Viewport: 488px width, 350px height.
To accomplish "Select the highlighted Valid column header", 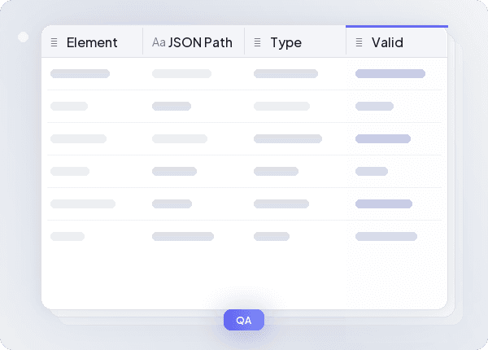I will point(387,43).
